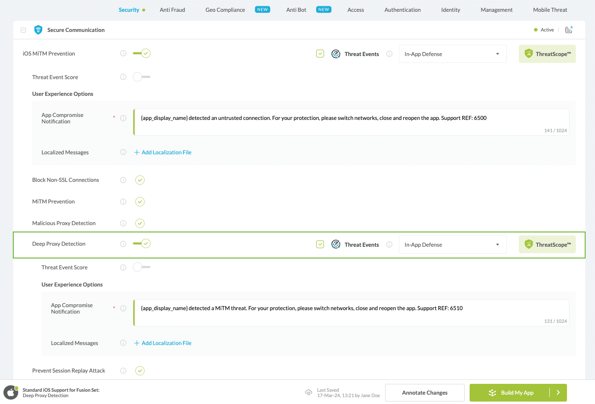Click info icon beside Block Non-SSL Connections
This screenshot has height=404, width=595.
(123, 180)
